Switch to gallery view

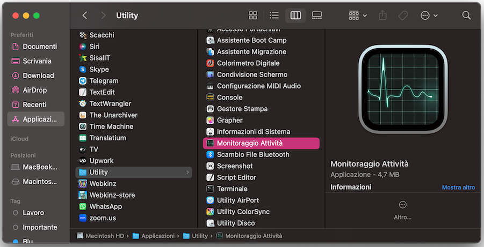(x=317, y=16)
